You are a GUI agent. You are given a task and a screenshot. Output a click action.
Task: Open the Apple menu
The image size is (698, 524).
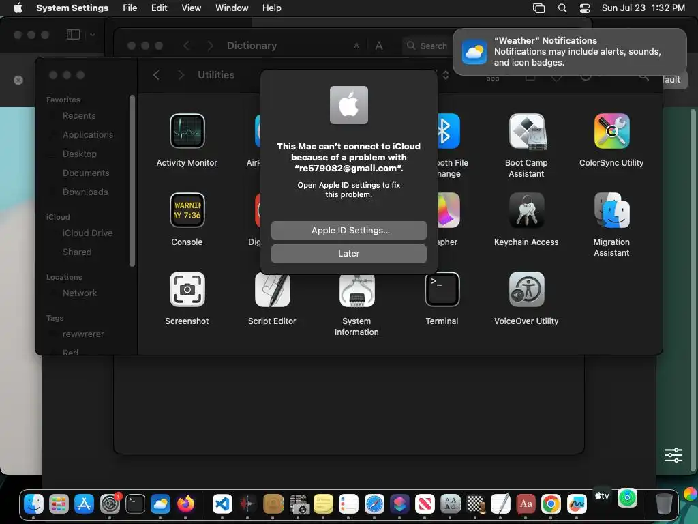coord(18,8)
